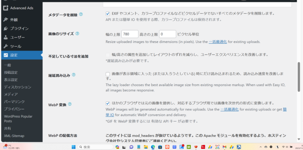
Task: Open the ディスカッション submenu item
Action: (x=18, y=87)
